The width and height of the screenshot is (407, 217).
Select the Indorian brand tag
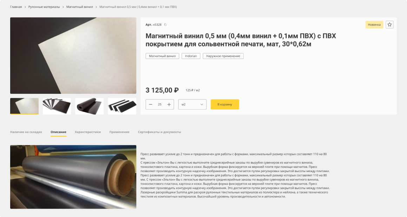(x=191, y=56)
